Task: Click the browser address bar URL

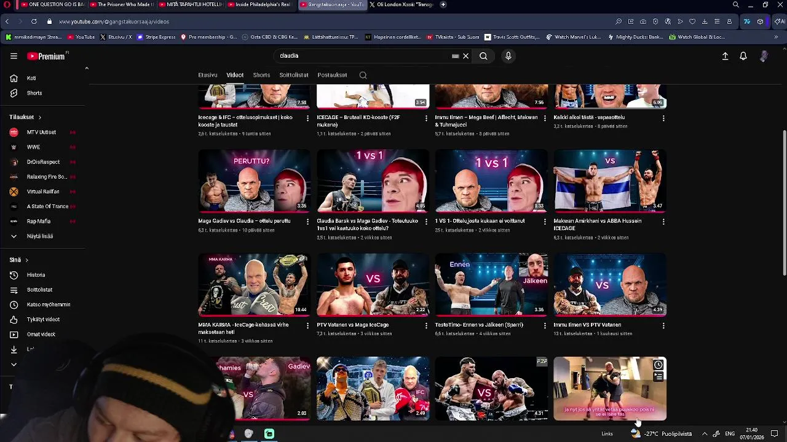Action: (114, 21)
